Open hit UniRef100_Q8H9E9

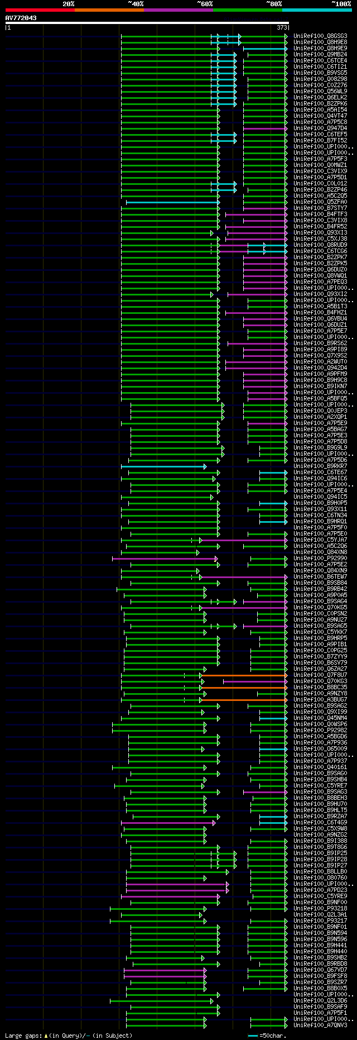click(320, 49)
